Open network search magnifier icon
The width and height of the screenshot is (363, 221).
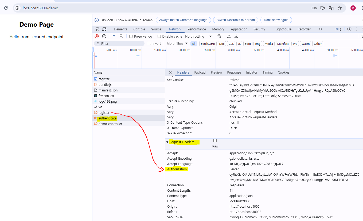[x=122, y=36]
